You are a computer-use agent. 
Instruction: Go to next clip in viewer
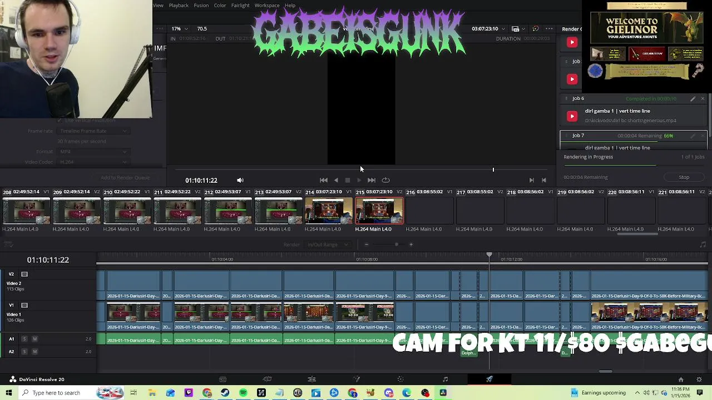point(531,180)
